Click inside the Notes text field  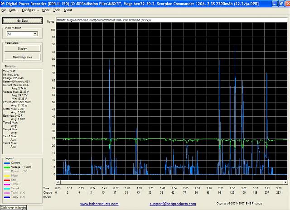171,21
